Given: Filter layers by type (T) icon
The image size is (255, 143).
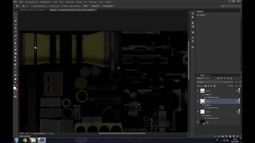Looking at the screenshot, I should [225, 78].
